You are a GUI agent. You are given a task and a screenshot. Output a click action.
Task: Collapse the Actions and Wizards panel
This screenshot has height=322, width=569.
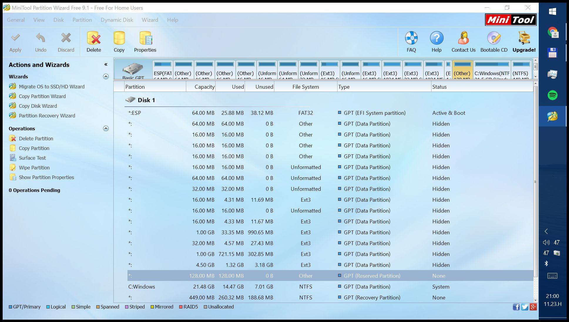106,65
